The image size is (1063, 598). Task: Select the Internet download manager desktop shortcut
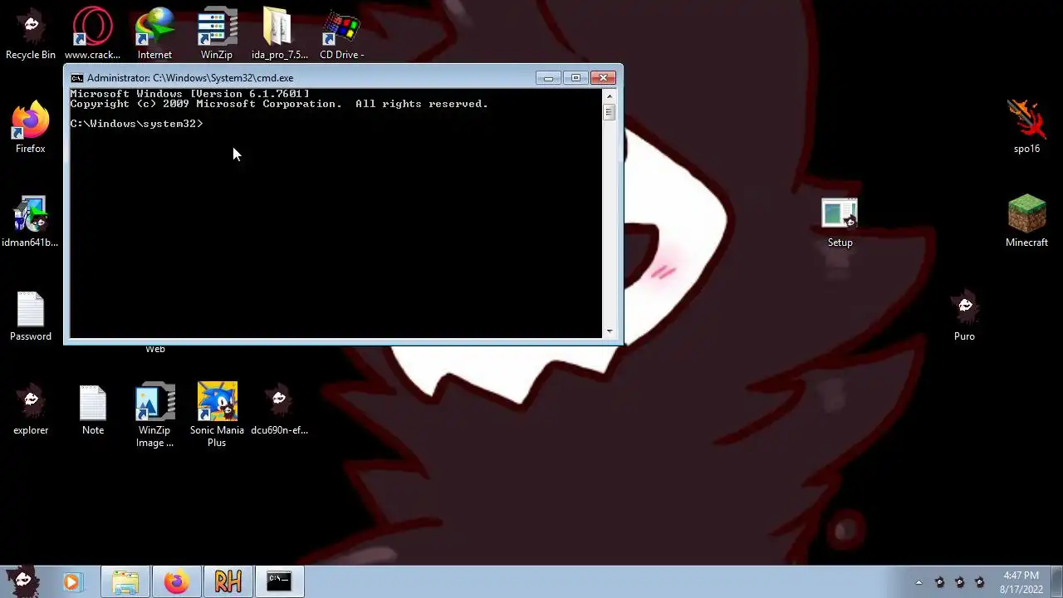(154, 33)
